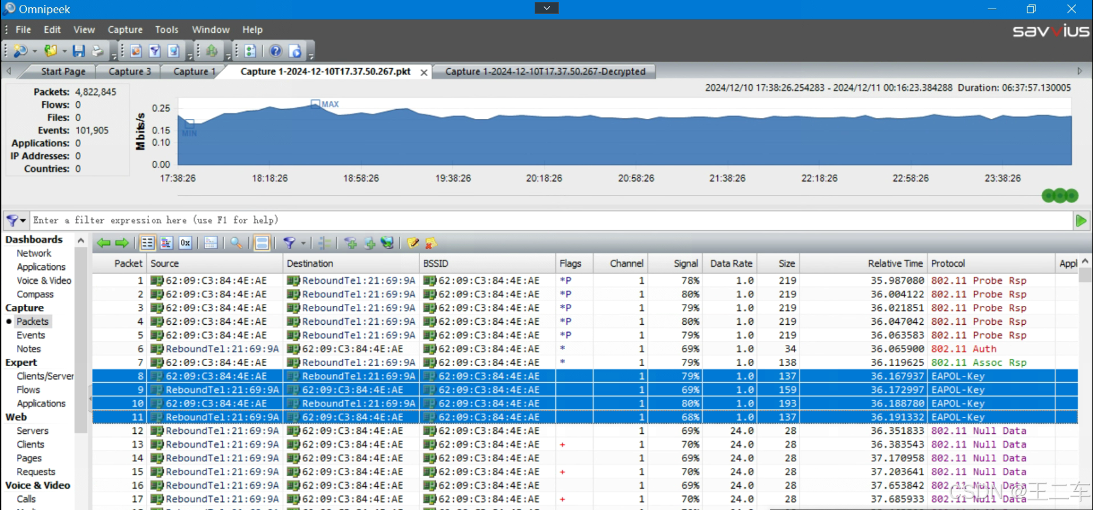Toggle the decode view icon
Screen dimensions: 1093x510
coord(166,243)
